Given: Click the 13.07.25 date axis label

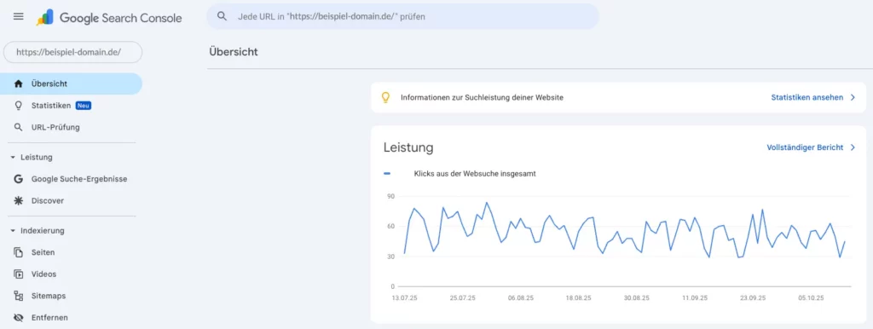Looking at the screenshot, I should coord(405,298).
